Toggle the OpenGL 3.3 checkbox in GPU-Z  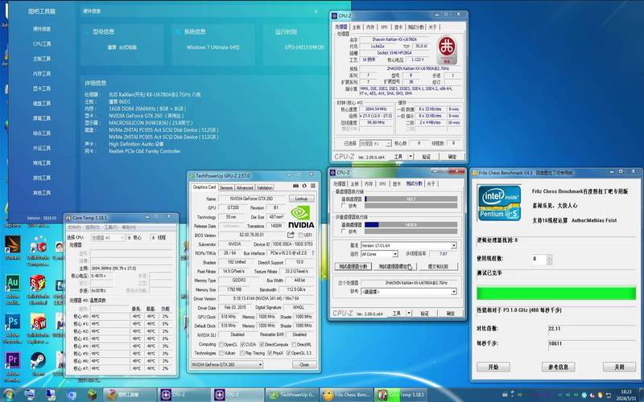tap(289, 353)
